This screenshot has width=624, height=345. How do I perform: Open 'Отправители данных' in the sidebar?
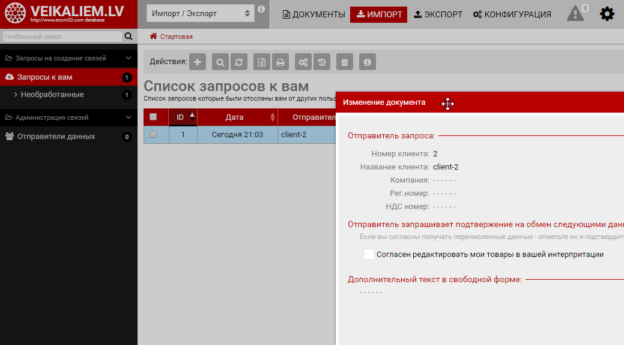[56, 137]
